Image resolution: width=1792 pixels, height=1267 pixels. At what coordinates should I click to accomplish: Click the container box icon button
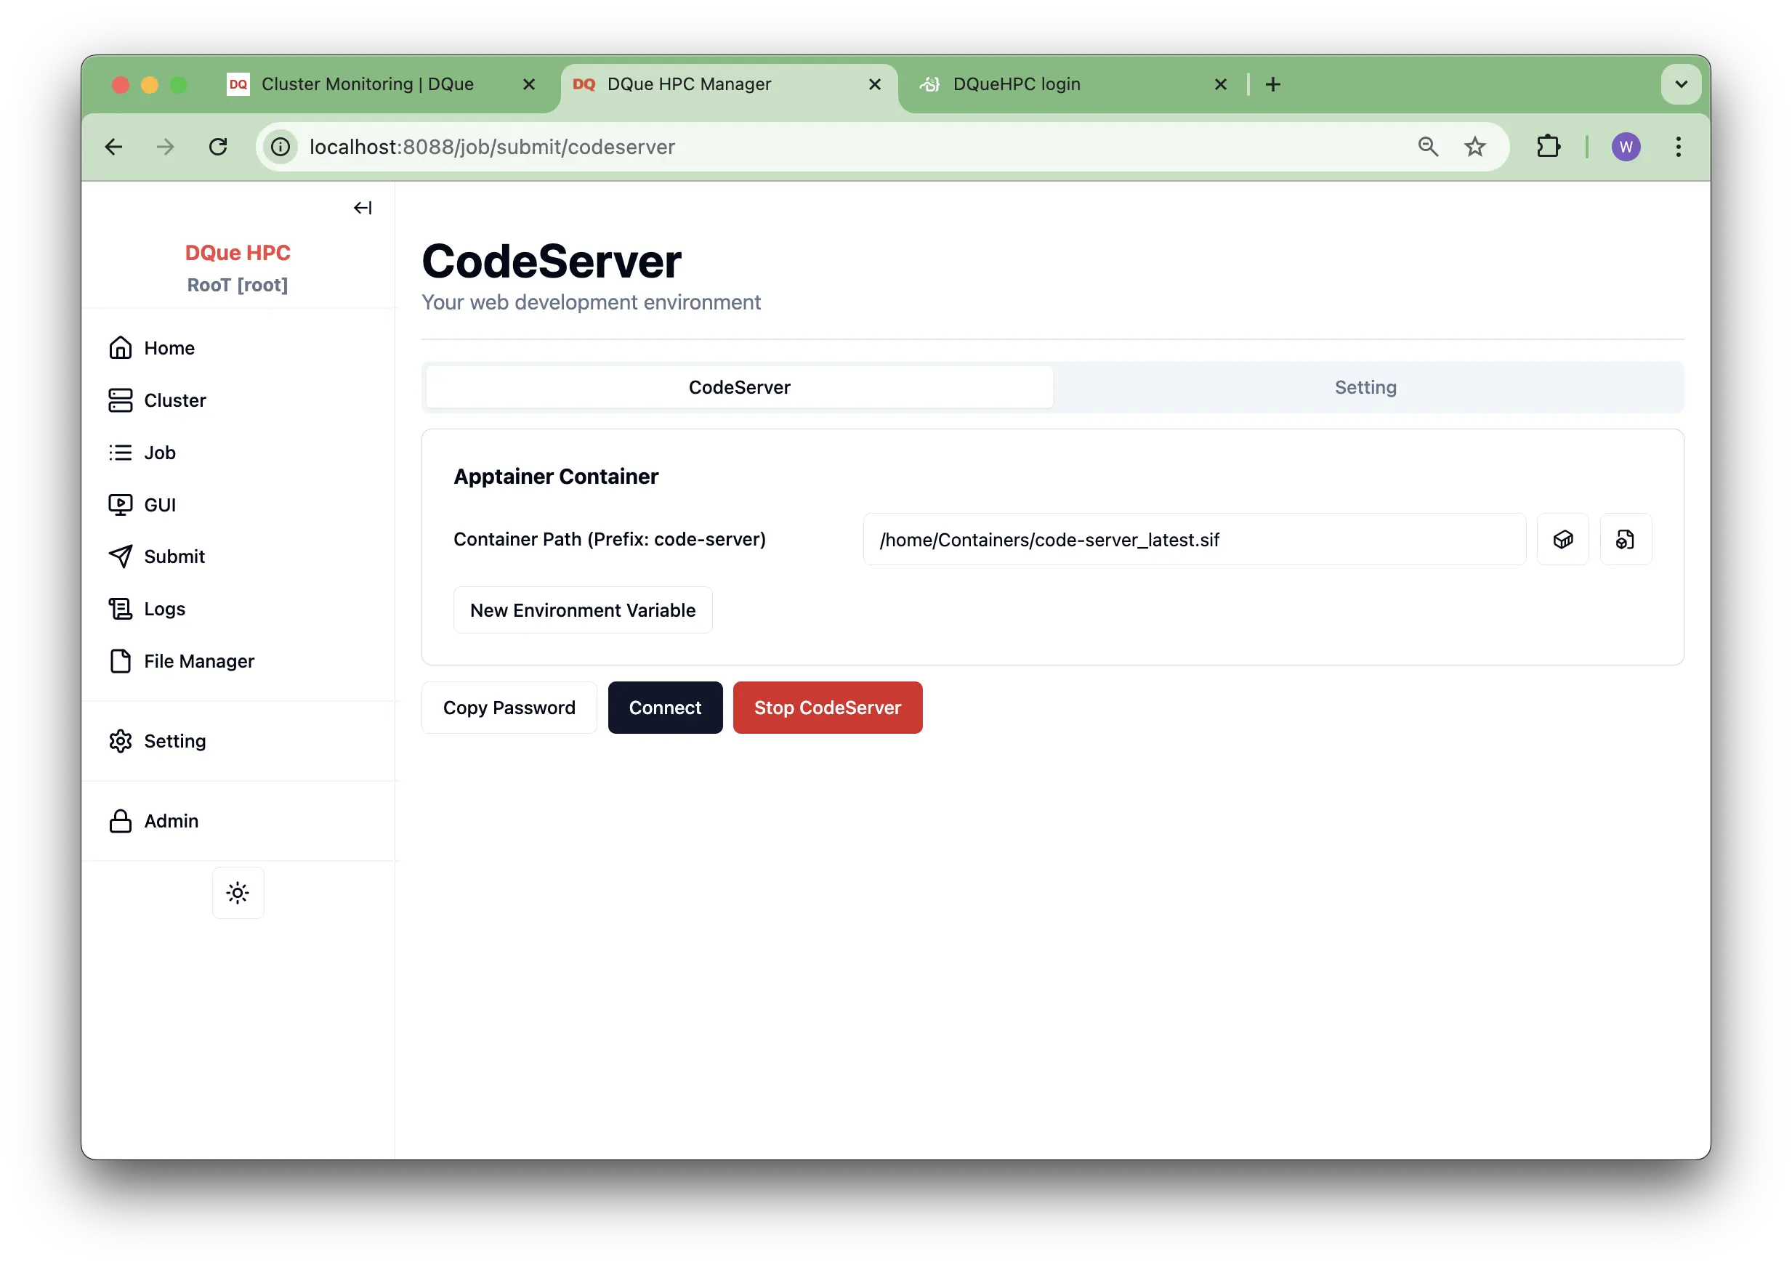coord(1562,539)
